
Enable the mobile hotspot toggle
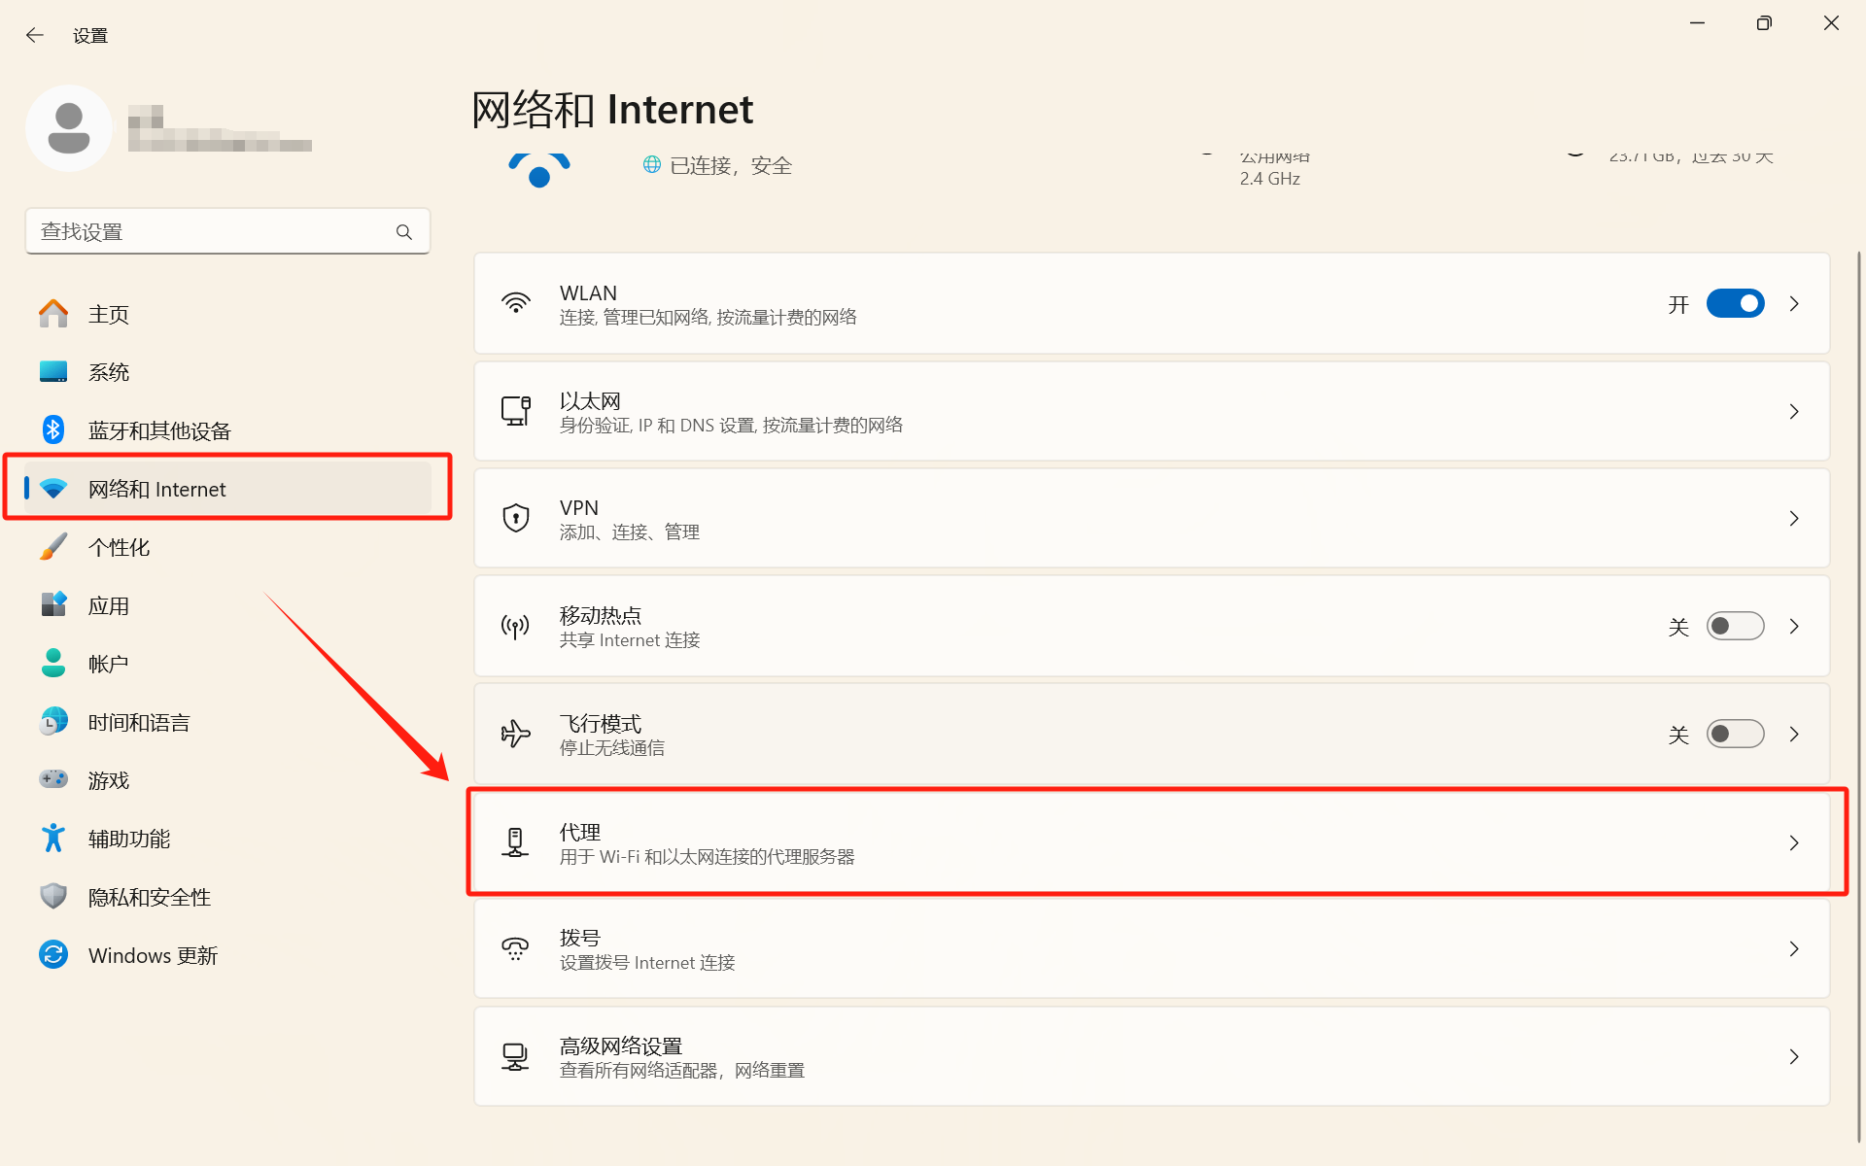pos(1735,626)
